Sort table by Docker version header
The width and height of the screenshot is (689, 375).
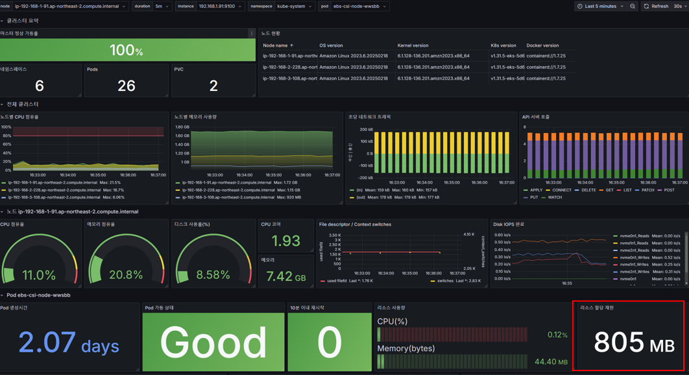click(x=542, y=45)
